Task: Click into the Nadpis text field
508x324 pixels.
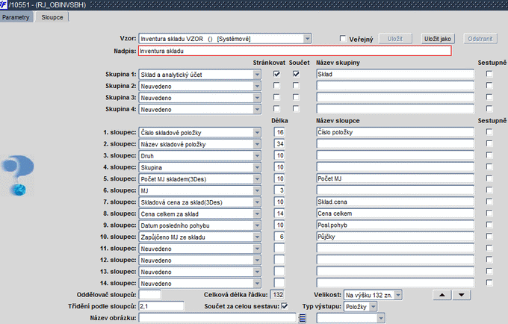Action: coord(294,51)
